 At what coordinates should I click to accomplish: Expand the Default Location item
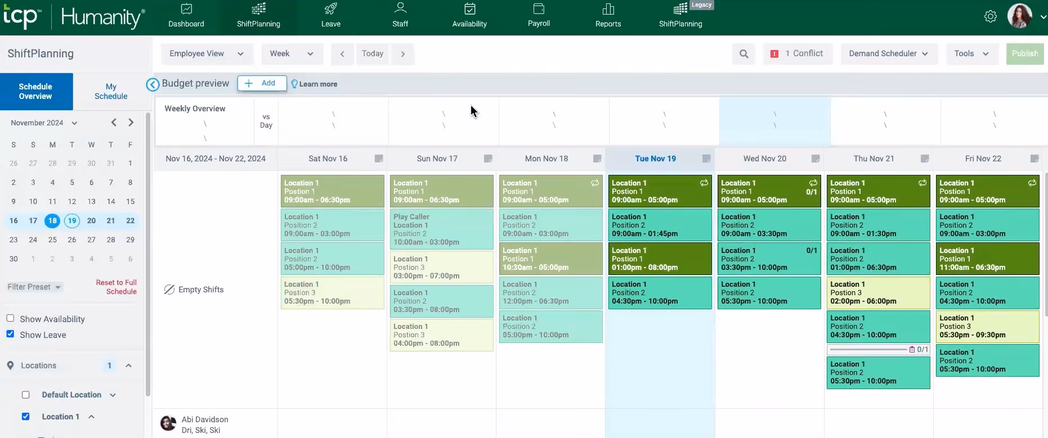(113, 395)
